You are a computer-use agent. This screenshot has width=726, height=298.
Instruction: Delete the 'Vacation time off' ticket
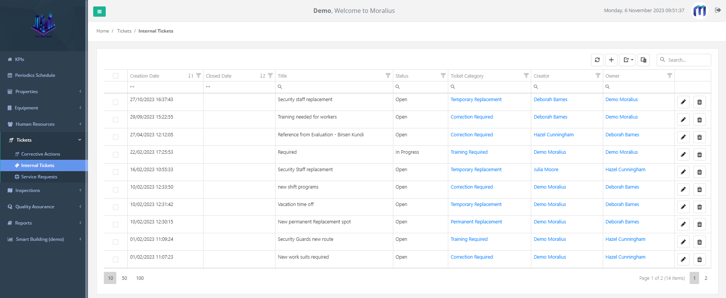[x=699, y=207]
